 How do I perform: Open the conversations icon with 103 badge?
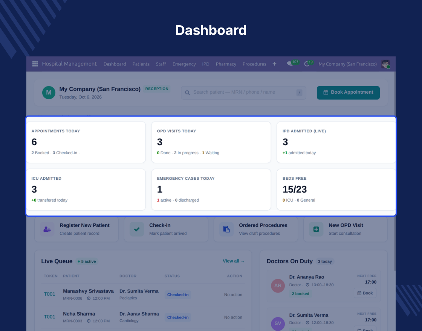click(x=290, y=64)
